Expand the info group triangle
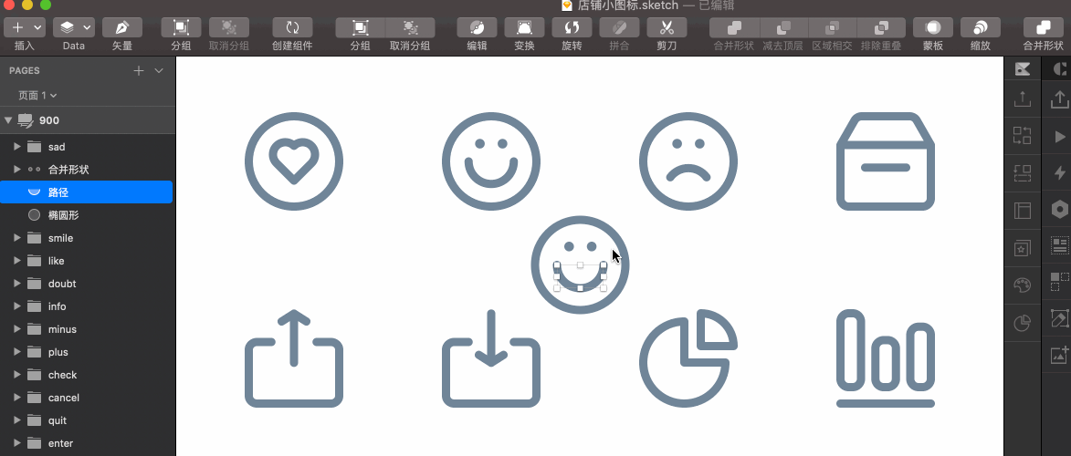The image size is (1071, 456). tap(17, 306)
